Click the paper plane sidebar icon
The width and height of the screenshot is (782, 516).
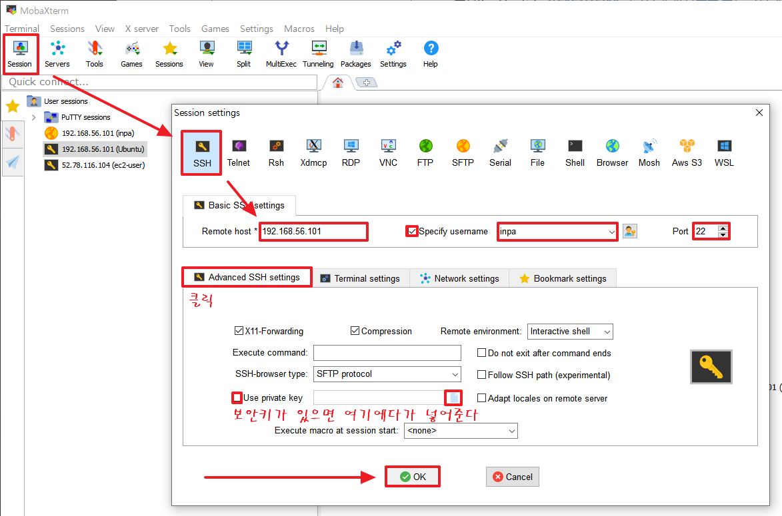coord(13,162)
